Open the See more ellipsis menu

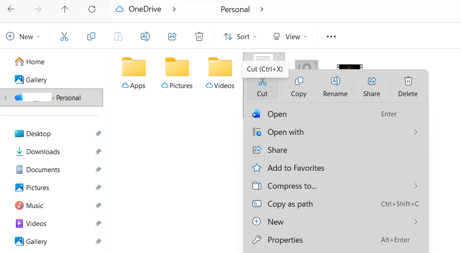331,36
